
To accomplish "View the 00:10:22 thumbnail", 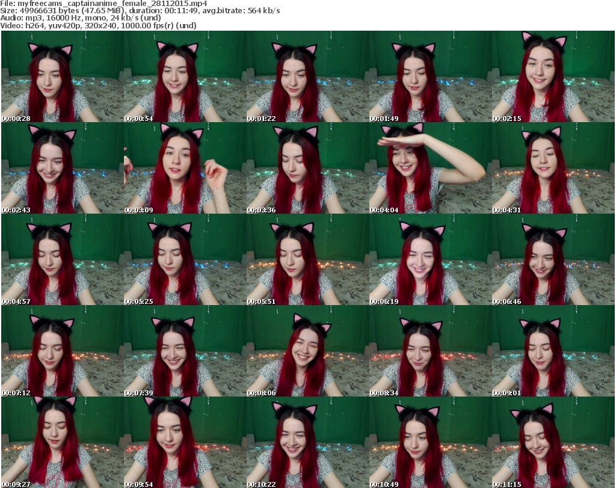I will (x=307, y=442).
